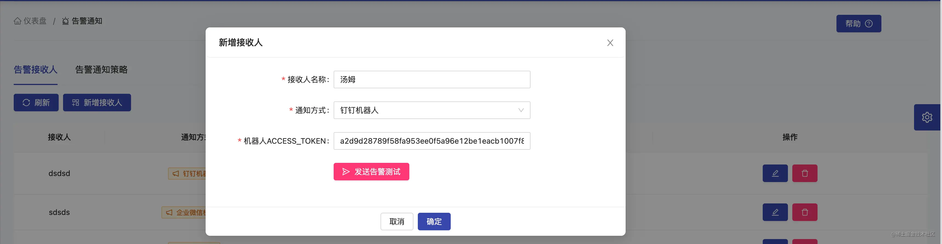Click the delete trash icon for sdsds
The image size is (942, 244).
pos(804,212)
